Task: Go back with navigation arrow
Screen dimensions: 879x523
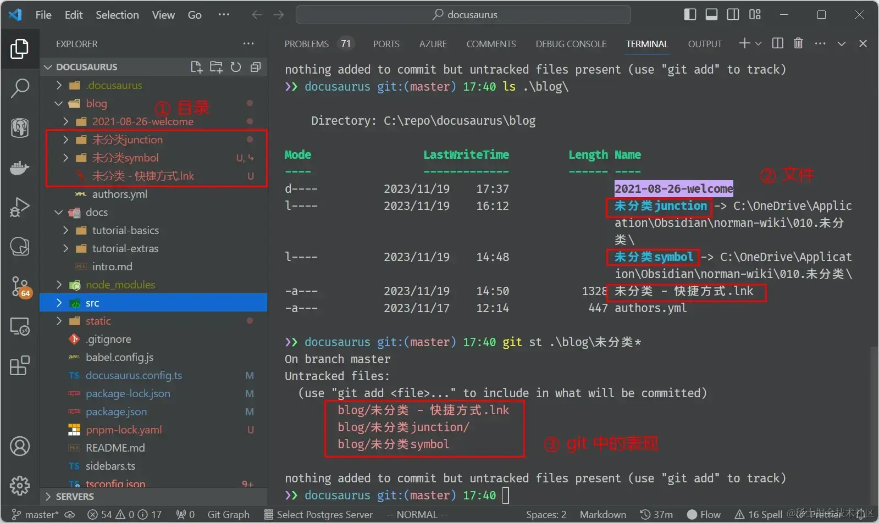Action: click(257, 15)
